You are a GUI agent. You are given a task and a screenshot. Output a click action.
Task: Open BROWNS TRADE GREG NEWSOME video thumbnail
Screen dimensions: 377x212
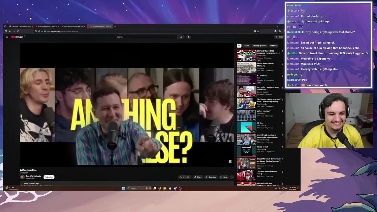click(x=247, y=55)
